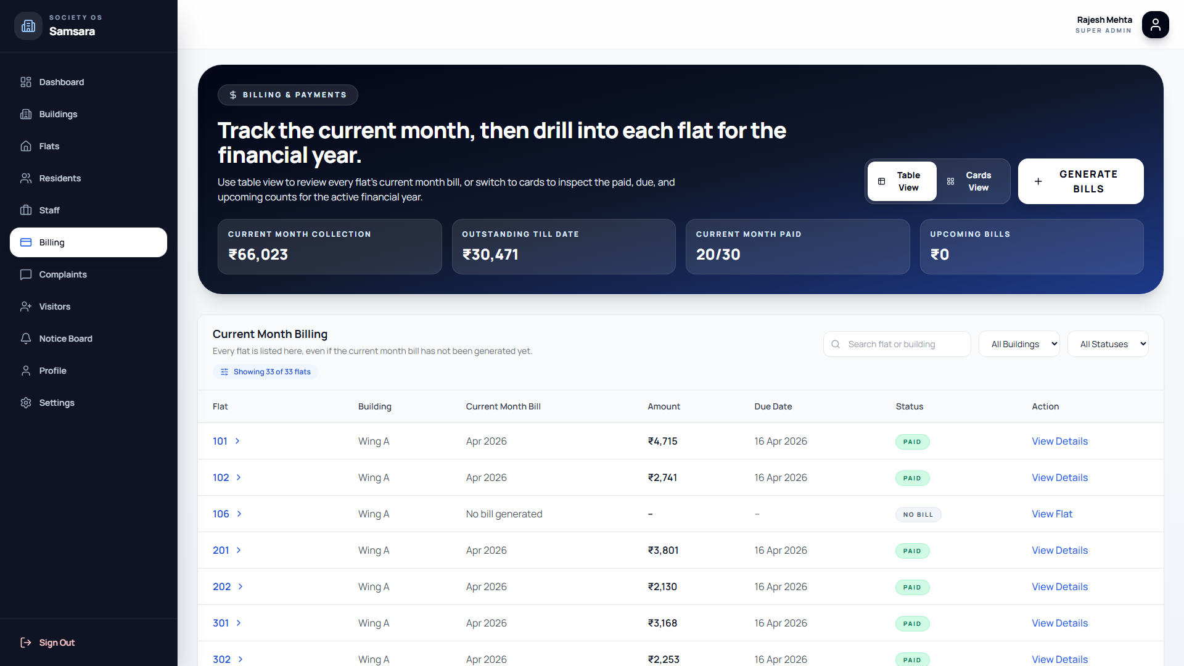Open the user avatar profile icon
The image size is (1184, 666).
[x=1155, y=25]
